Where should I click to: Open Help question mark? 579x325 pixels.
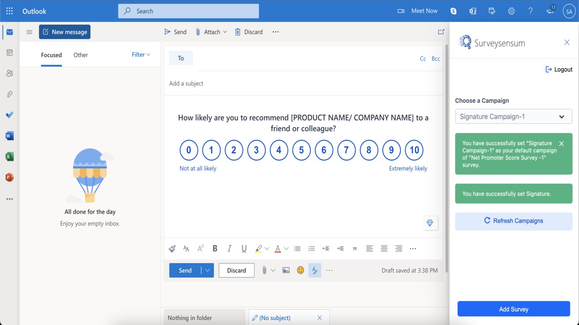pos(530,11)
